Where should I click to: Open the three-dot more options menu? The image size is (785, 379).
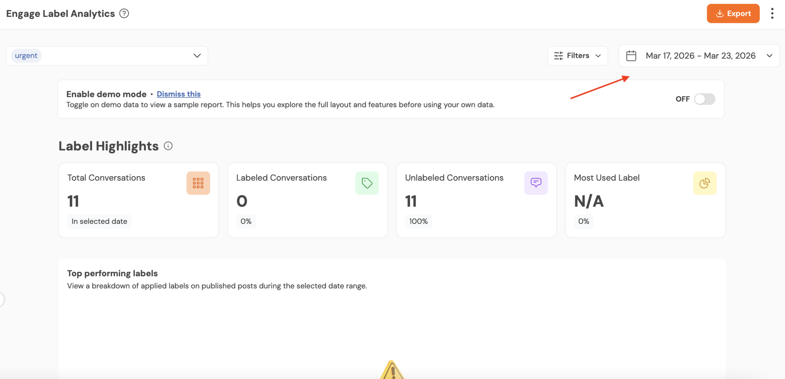[772, 13]
